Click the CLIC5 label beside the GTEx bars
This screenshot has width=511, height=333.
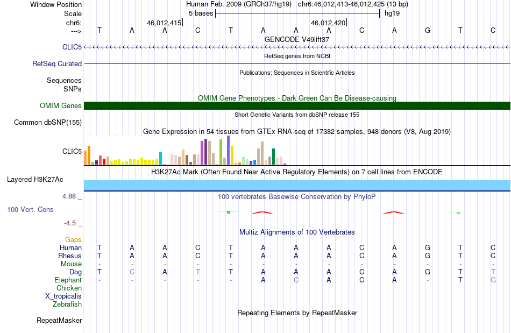(72, 152)
